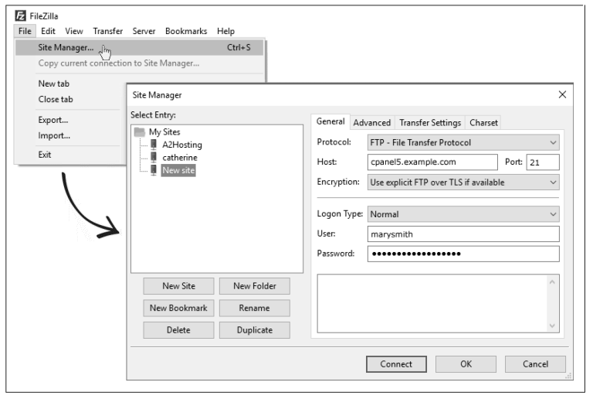
Task: Select the New site entry
Action: (178, 170)
